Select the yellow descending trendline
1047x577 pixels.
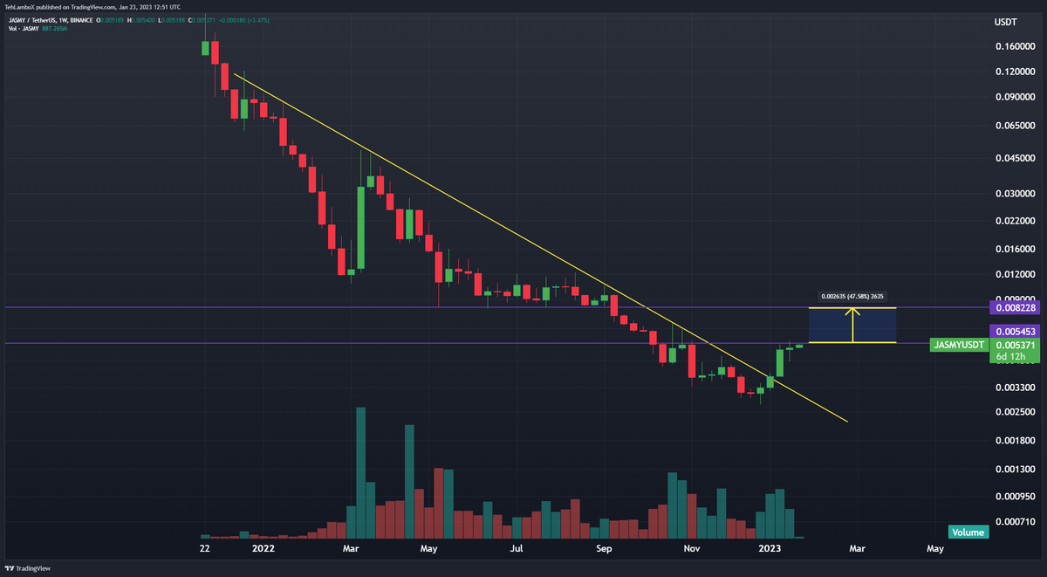(x=541, y=249)
